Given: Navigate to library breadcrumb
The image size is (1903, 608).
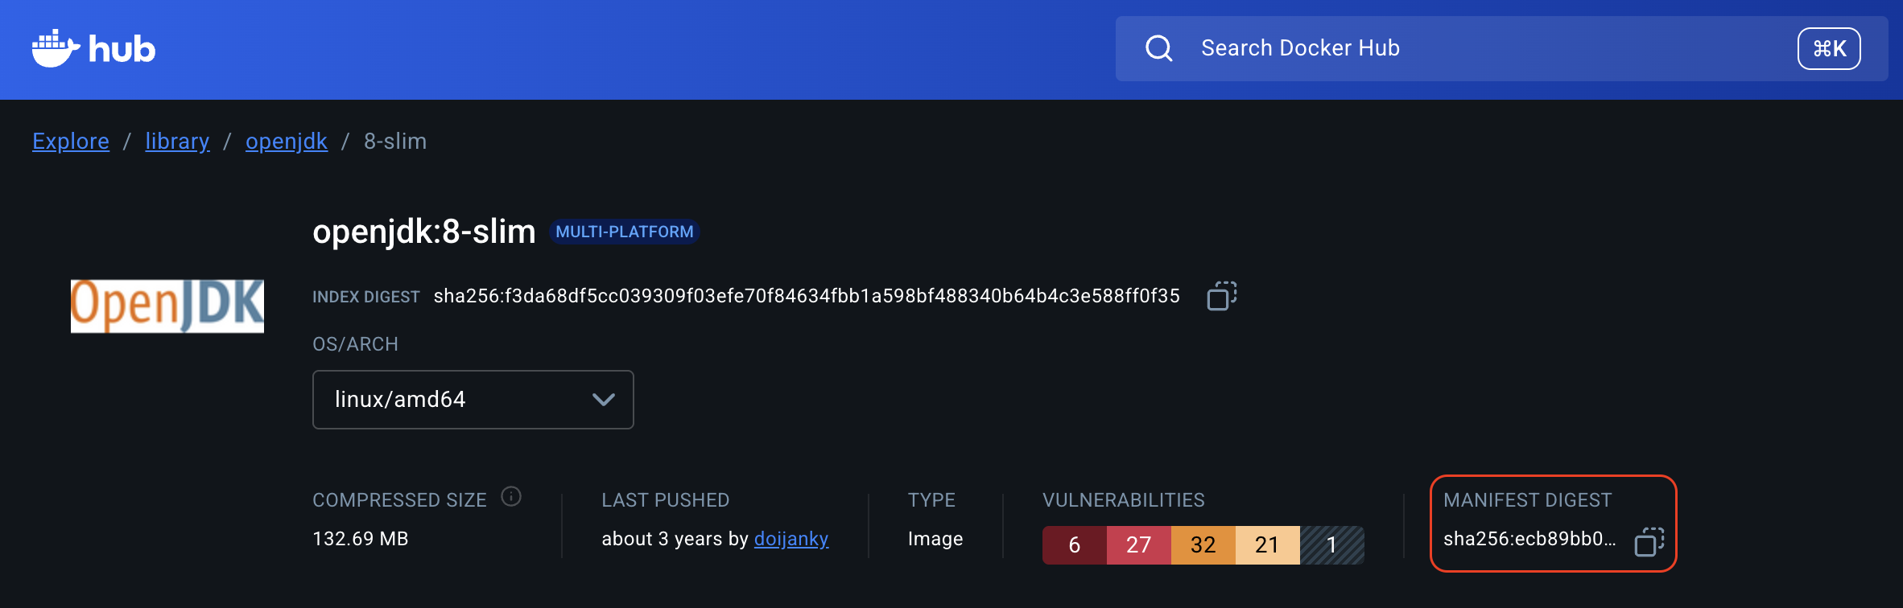Looking at the screenshot, I should click(177, 142).
